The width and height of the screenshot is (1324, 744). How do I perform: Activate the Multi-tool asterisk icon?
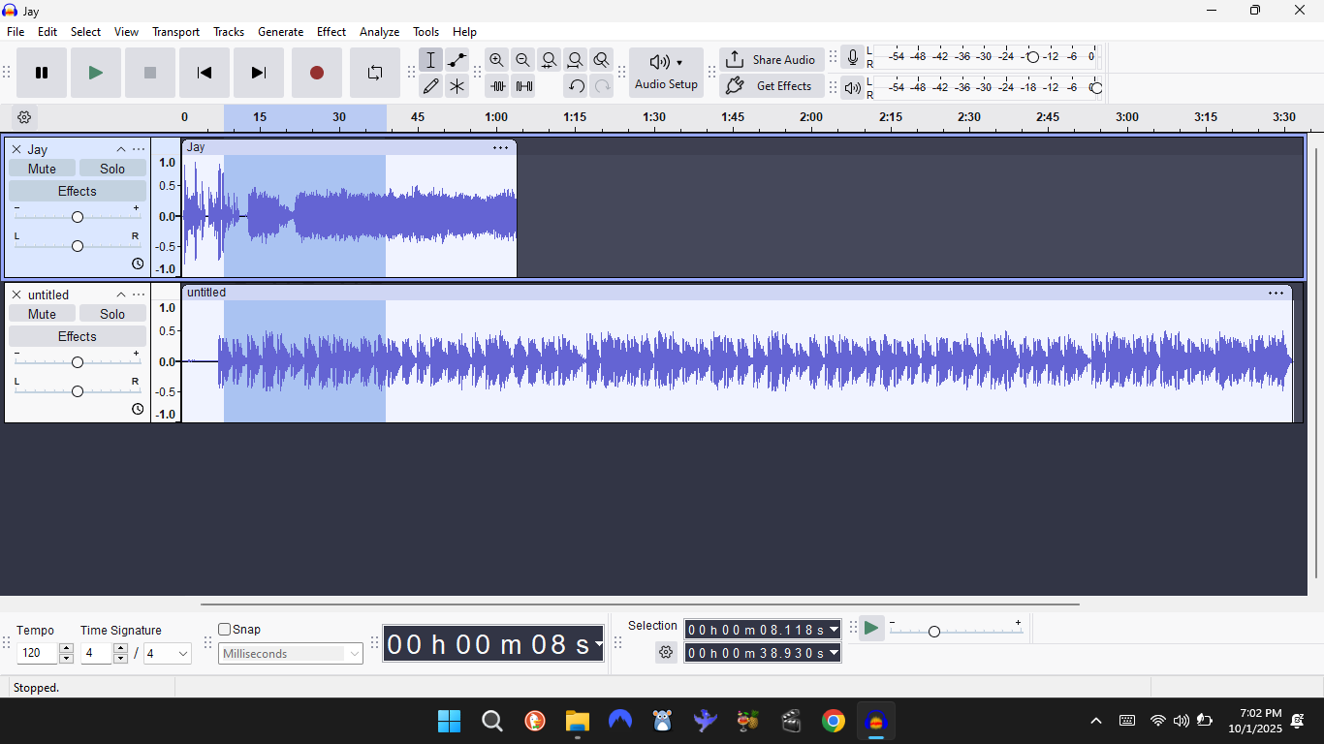(457, 86)
